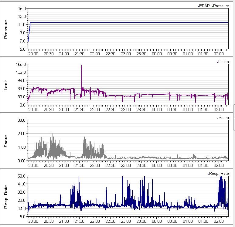The image size is (235, 227).
Task: Click the Resp. Rate y-axis title
Action: click(x=5, y=196)
